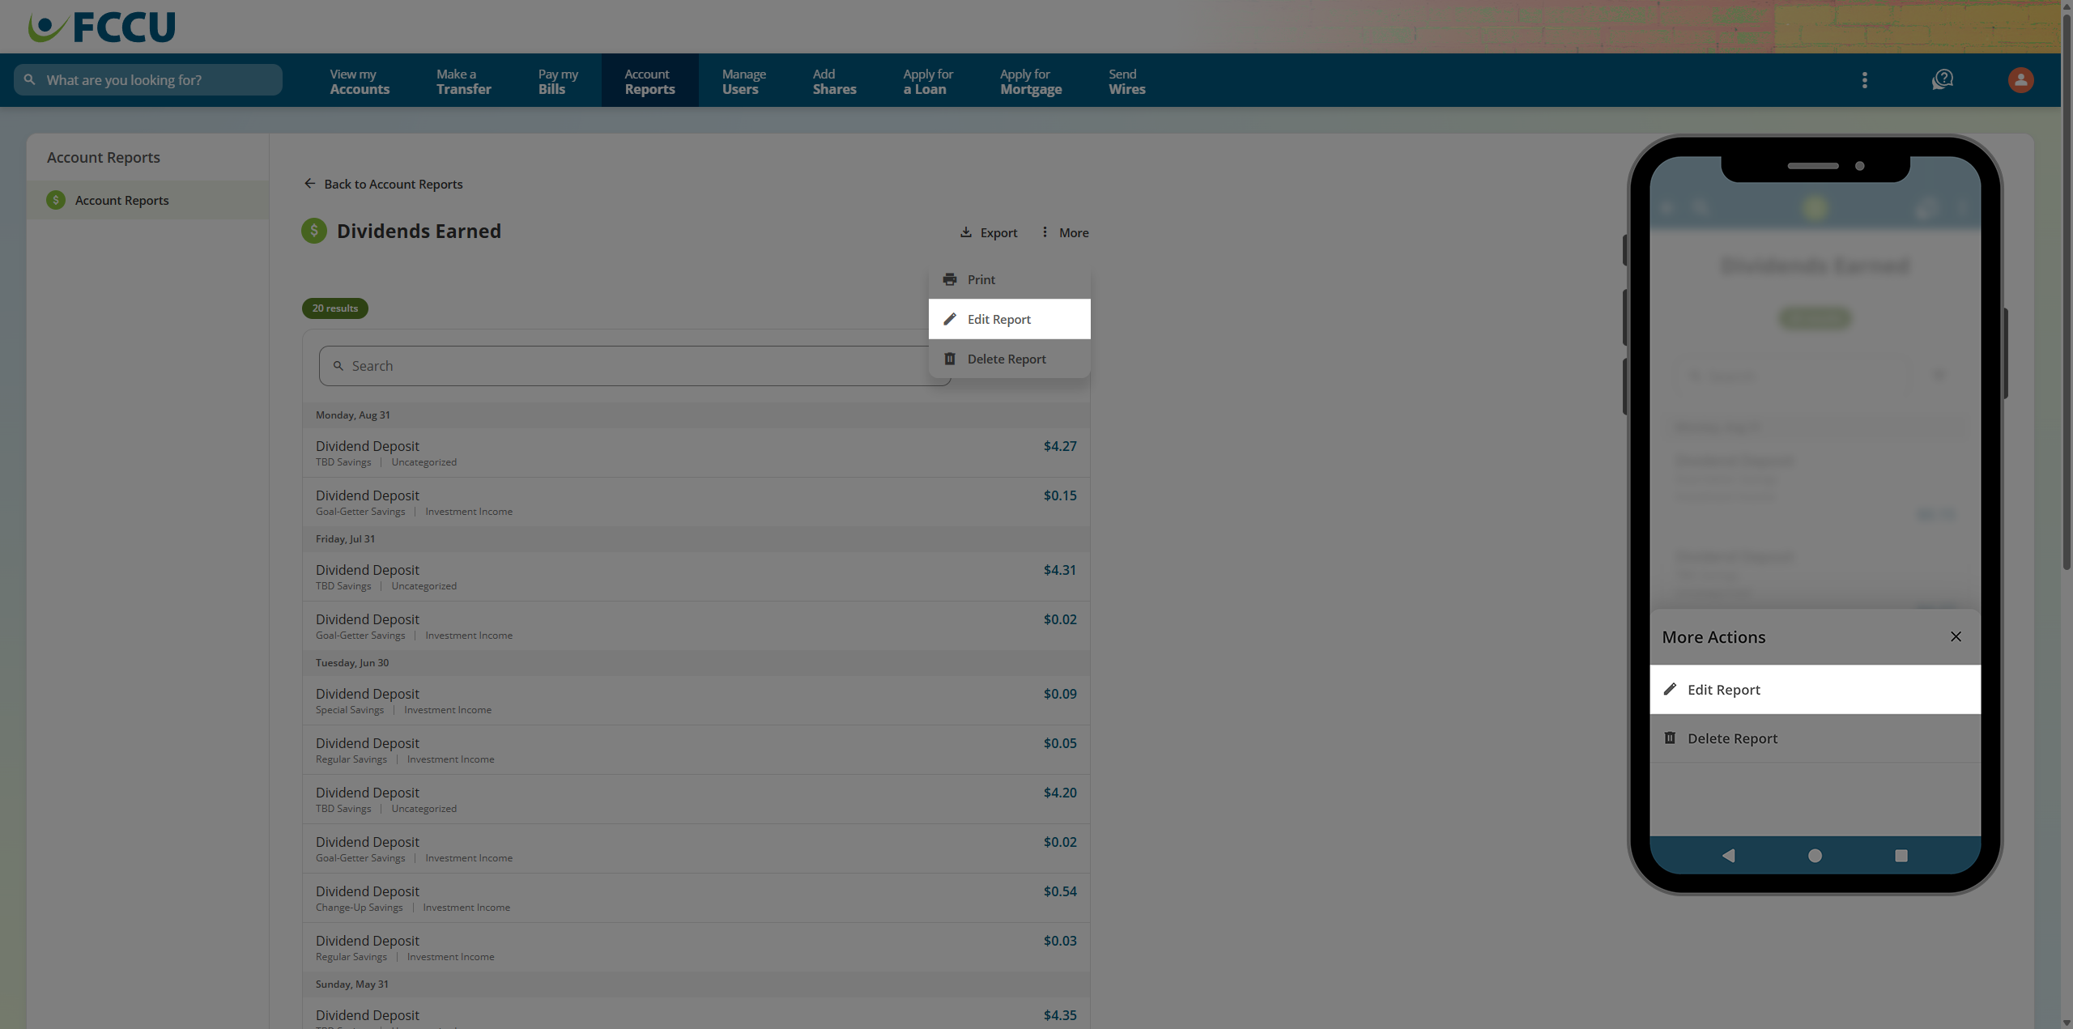The width and height of the screenshot is (2073, 1029).
Task: Open the $0.54 Change-Up Savings Dividend Deposit
Action: [x=696, y=898]
